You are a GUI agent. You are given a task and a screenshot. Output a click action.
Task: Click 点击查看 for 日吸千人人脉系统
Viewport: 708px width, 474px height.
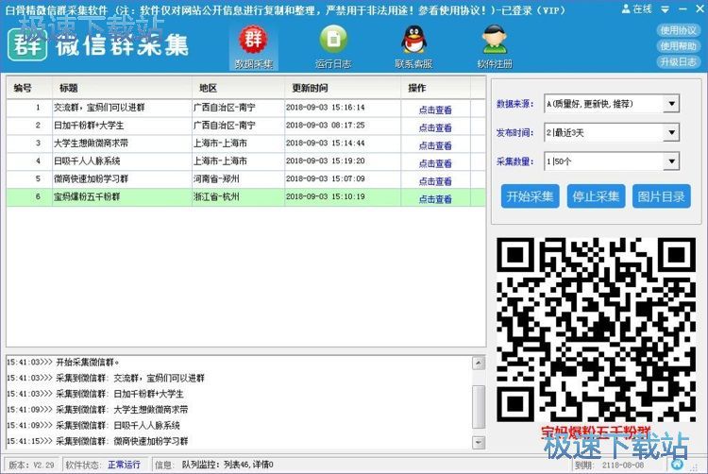point(435,163)
